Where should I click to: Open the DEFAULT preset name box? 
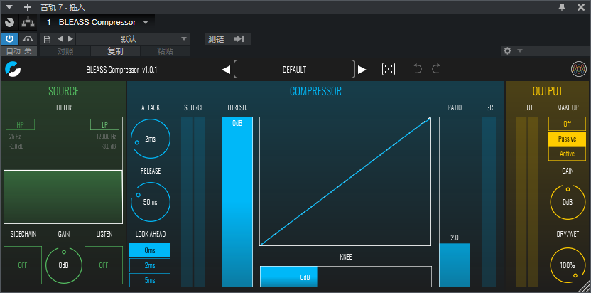click(294, 70)
